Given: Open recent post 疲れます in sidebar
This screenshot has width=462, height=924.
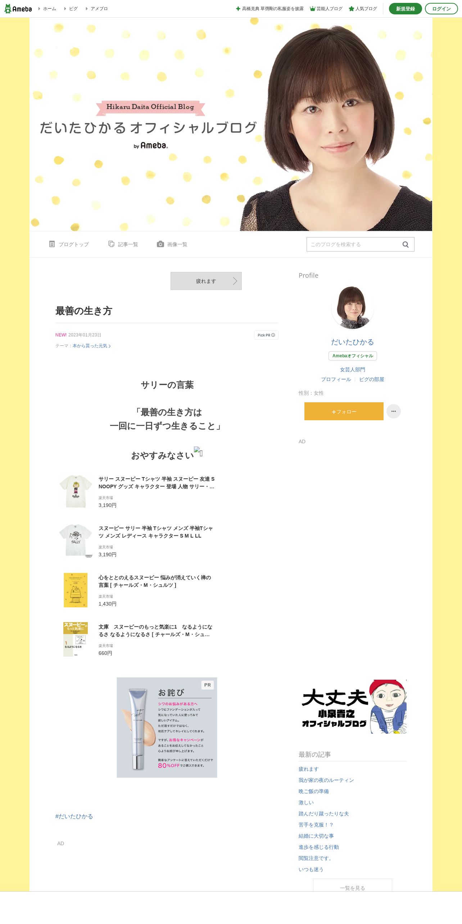Looking at the screenshot, I should (309, 769).
